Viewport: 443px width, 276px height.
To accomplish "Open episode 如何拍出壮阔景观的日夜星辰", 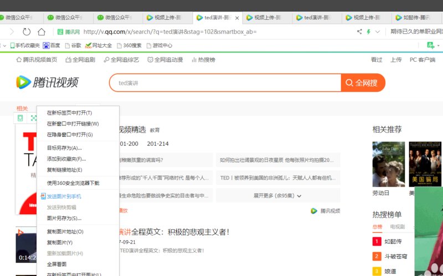I will pyautogui.click(x=278, y=160).
